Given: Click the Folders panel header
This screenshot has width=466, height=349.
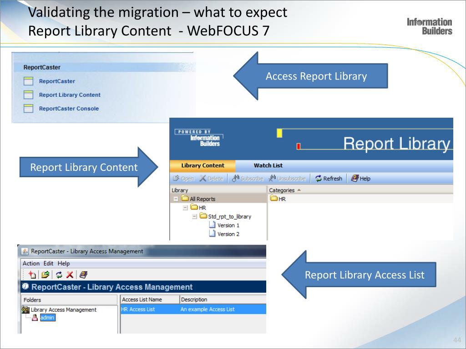Looking at the screenshot, I should coord(69,300).
